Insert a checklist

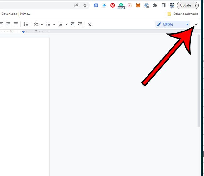(36, 24)
